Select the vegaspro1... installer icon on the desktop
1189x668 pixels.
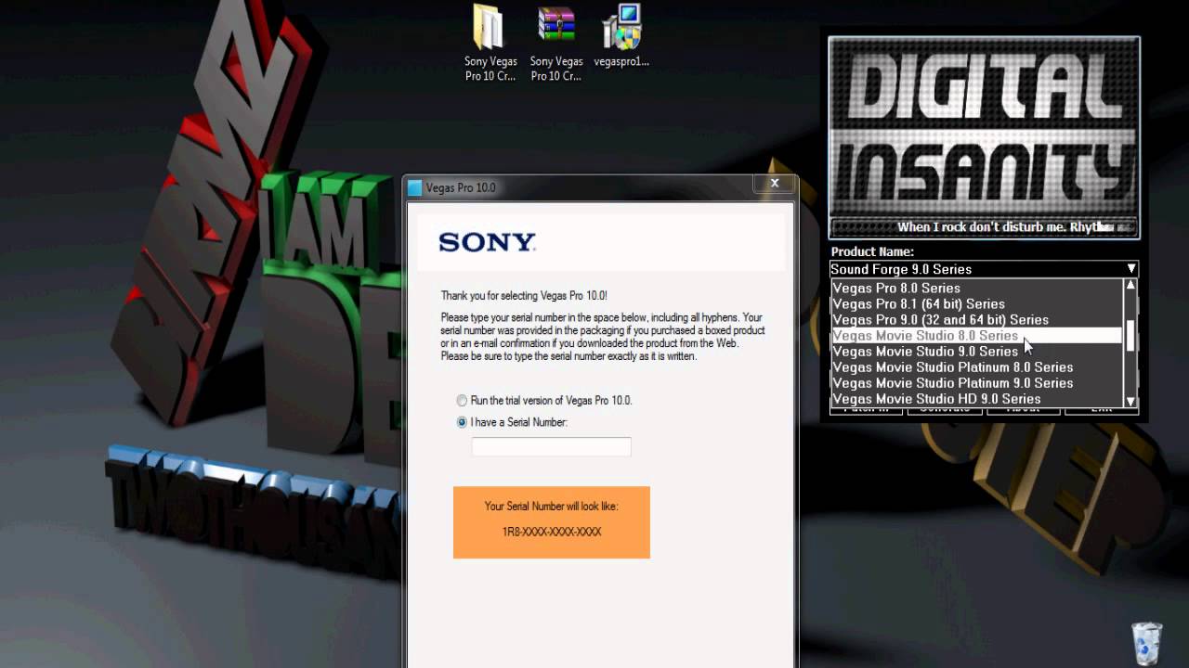pos(621,37)
